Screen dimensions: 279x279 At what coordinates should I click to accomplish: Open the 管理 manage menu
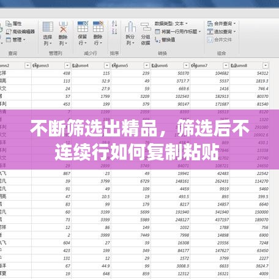[x=16, y=40]
